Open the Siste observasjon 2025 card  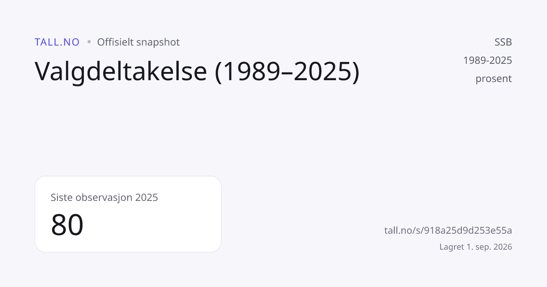click(x=128, y=214)
